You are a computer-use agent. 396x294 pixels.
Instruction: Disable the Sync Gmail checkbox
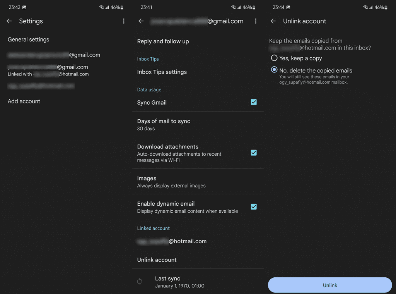click(254, 102)
